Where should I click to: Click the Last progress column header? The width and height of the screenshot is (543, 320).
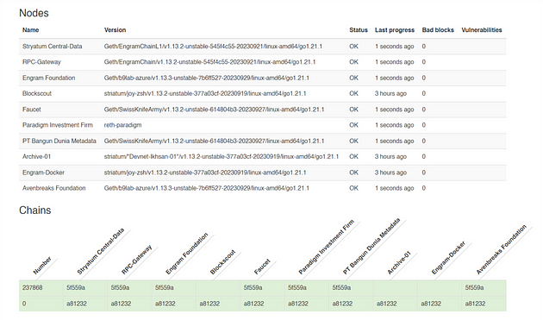tap(395, 30)
